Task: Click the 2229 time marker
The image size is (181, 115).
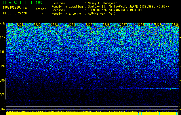Action: click(158, 25)
